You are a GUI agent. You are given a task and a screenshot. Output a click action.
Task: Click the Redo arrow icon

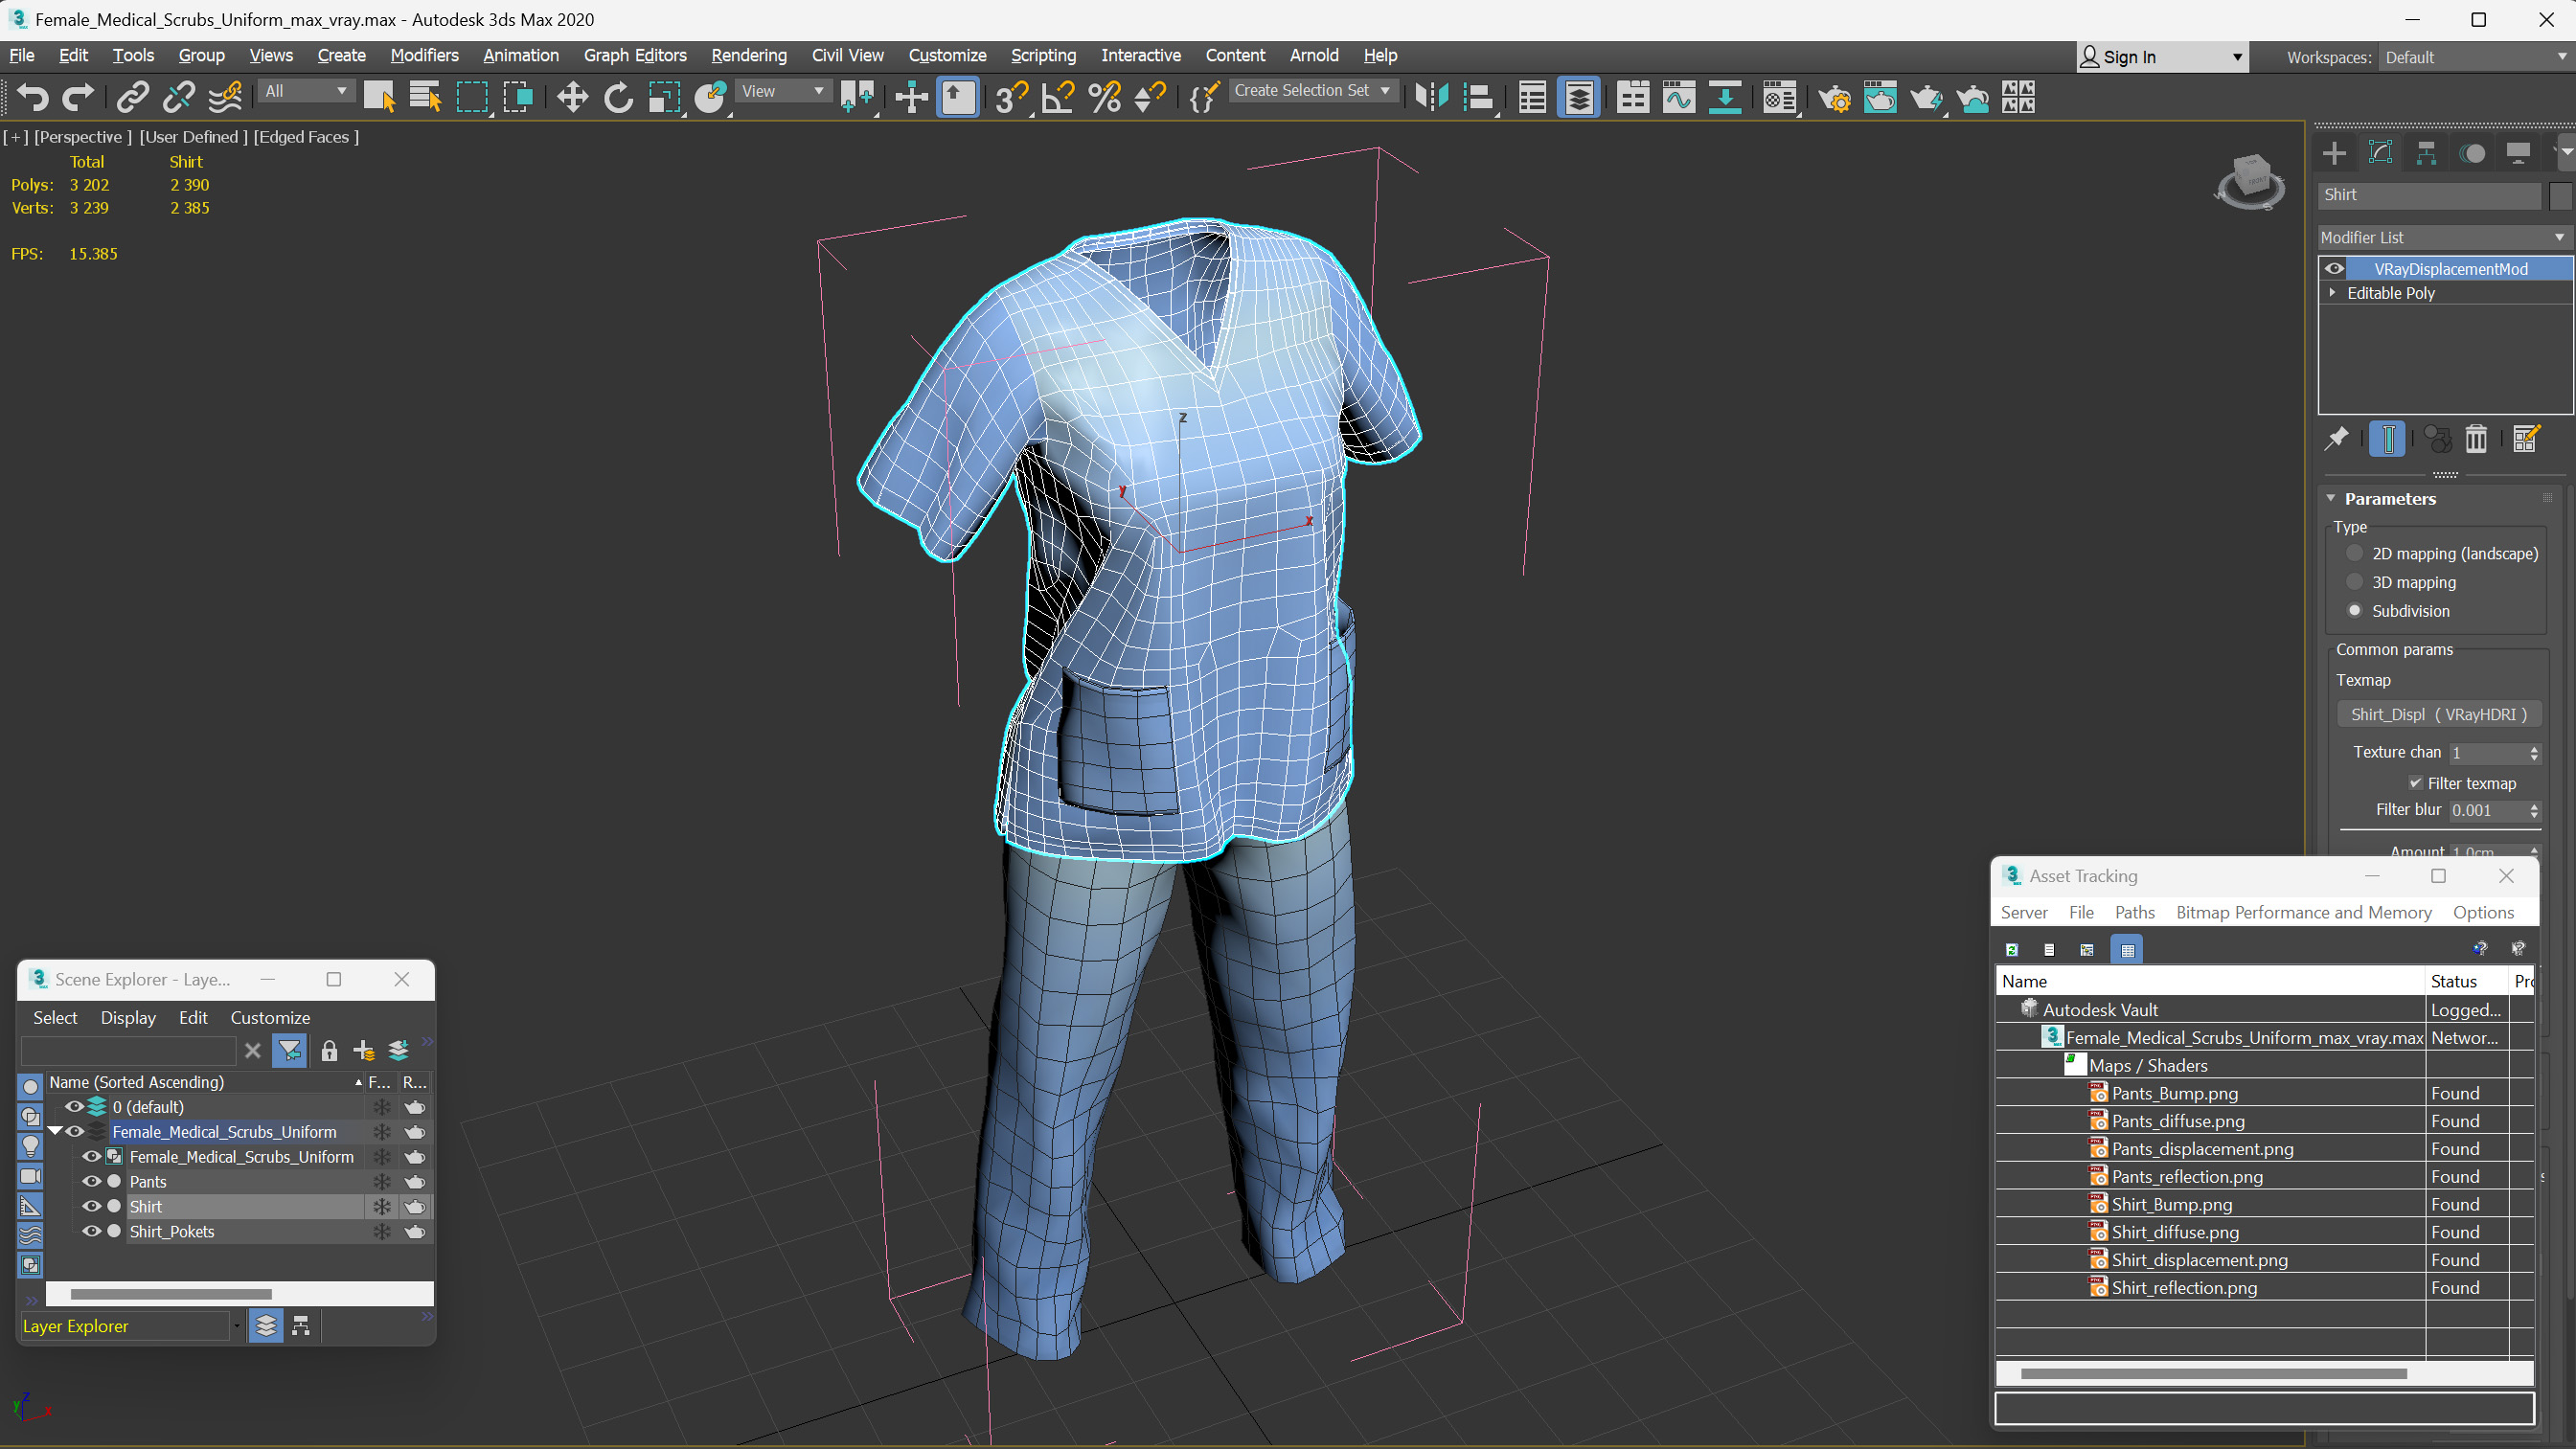pyautogui.click(x=78, y=97)
